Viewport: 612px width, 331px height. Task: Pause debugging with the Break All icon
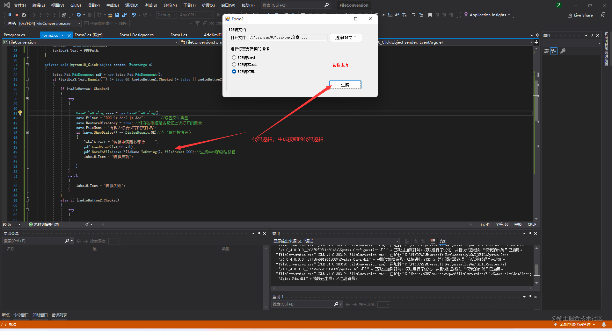tap(10, 15)
